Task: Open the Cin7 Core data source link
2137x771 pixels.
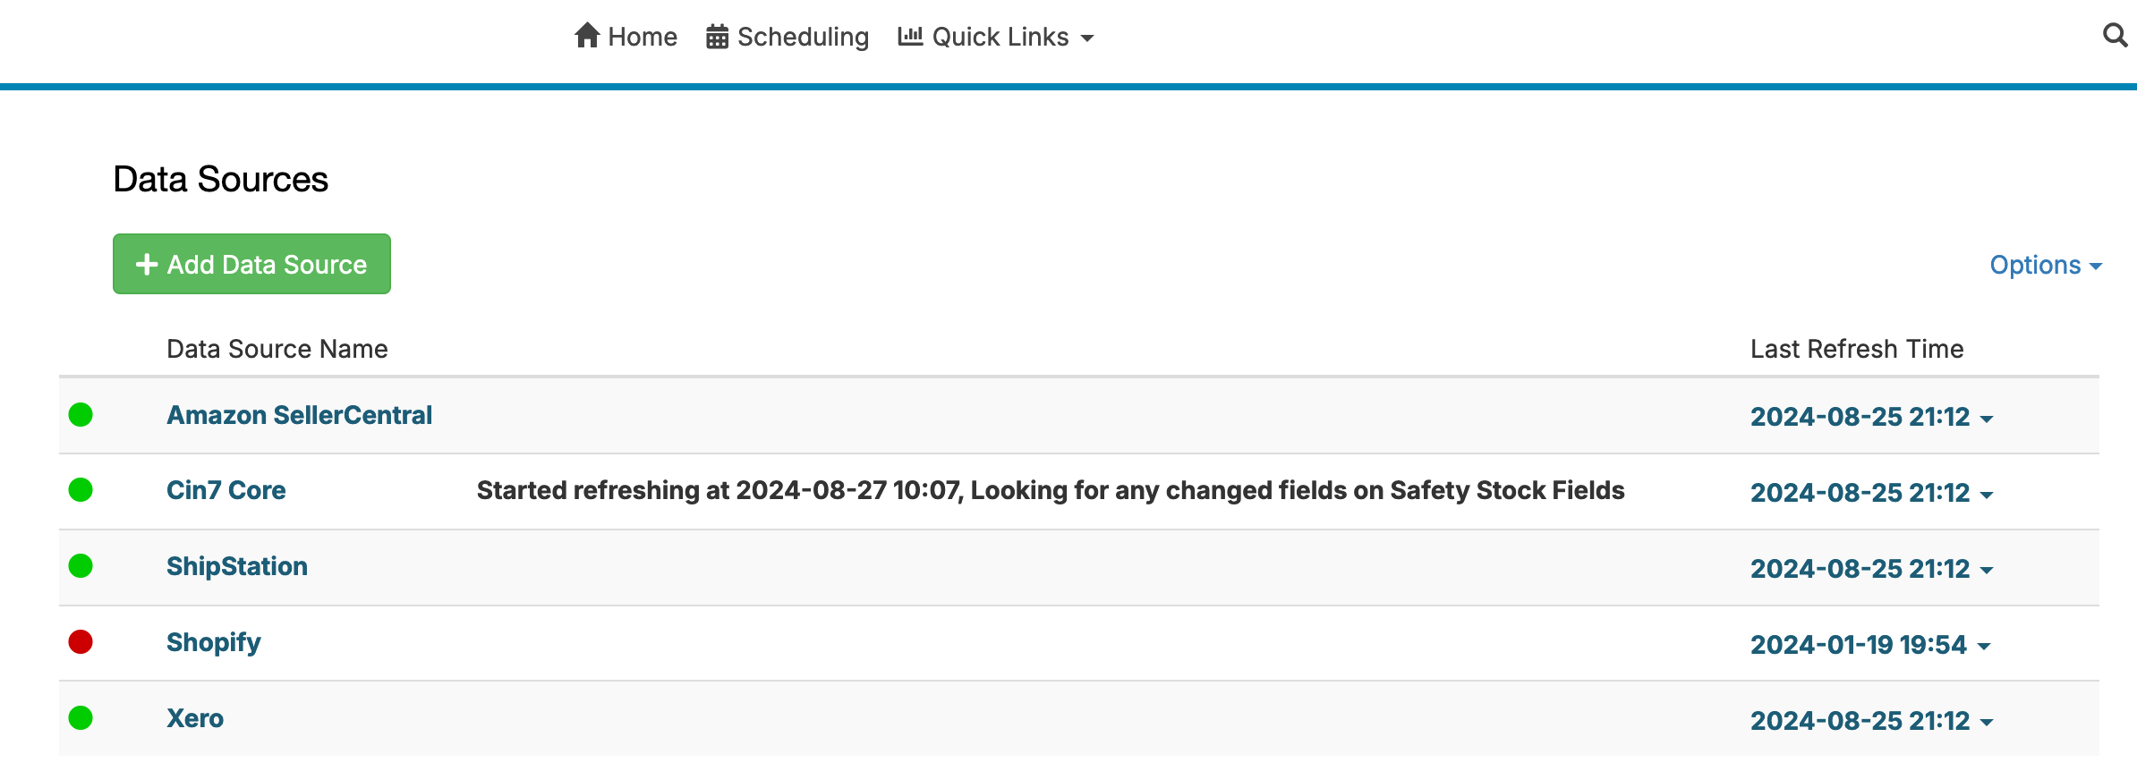Action: click(x=226, y=490)
